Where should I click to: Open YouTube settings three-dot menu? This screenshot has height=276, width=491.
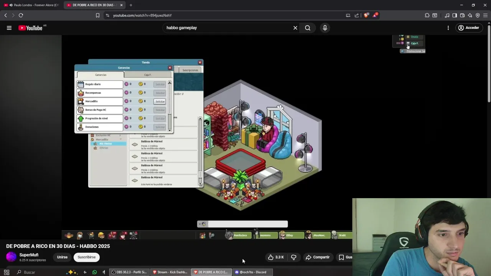[x=448, y=28]
